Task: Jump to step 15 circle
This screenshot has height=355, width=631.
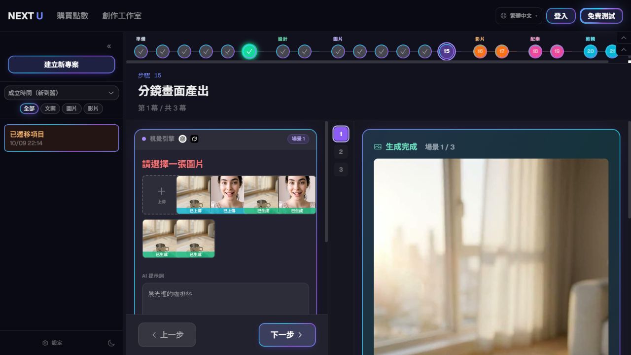Action: 447,51
